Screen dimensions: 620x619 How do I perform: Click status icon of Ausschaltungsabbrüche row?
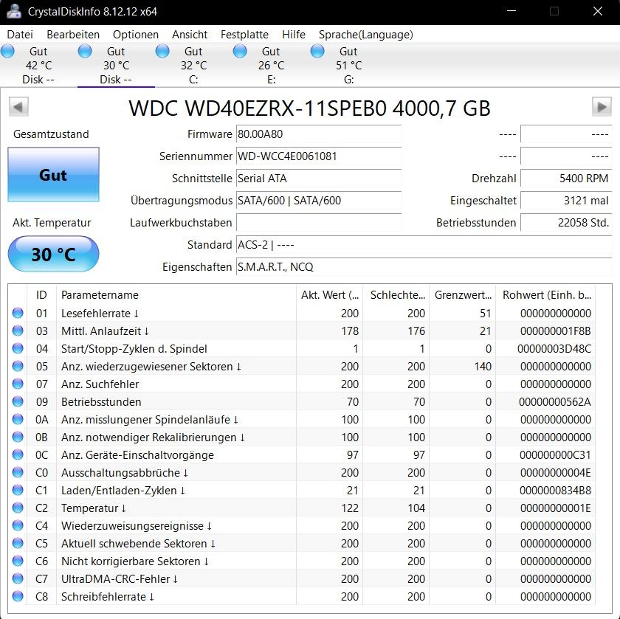18,472
